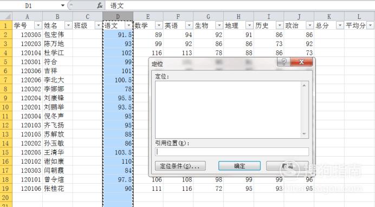
Task: Open the 姓名 filter dropdown
Action: (x=68, y=25)
